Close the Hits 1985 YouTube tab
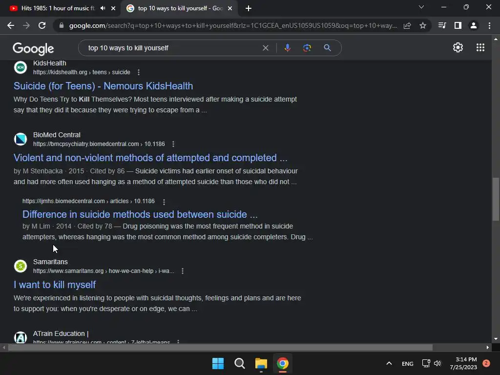 click(113, 8)
